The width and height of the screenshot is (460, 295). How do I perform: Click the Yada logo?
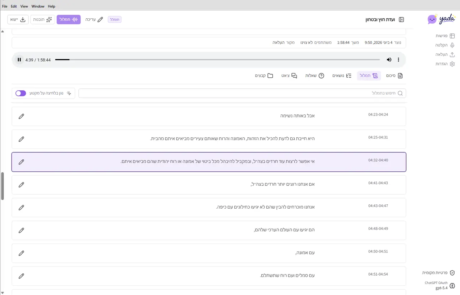[x=441, y=19]
